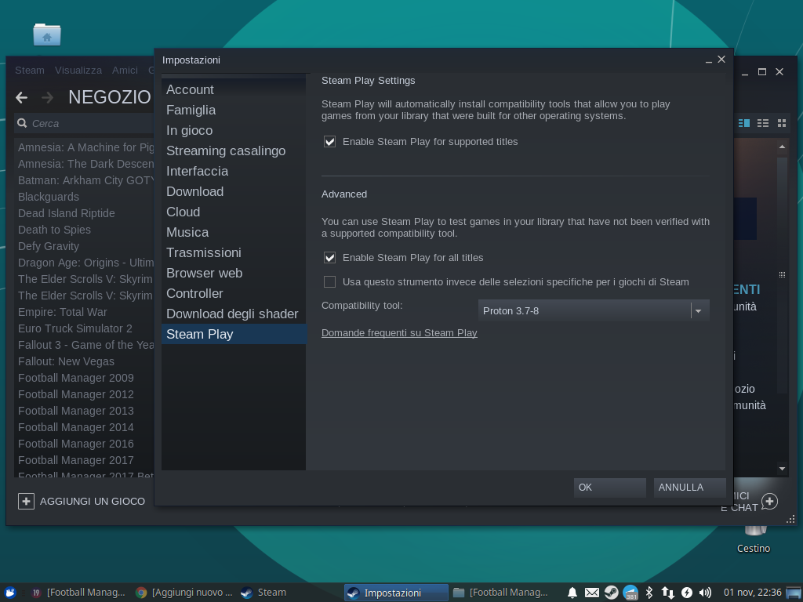Screen dimensions: 803x602
Task: Click the plus icon beside AGGIUNGI UN GIOCO
Action: click(26, 501)
